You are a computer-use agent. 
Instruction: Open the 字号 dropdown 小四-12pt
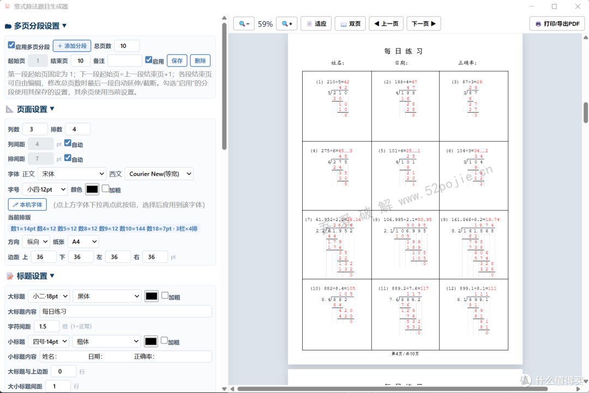point(45,189)
